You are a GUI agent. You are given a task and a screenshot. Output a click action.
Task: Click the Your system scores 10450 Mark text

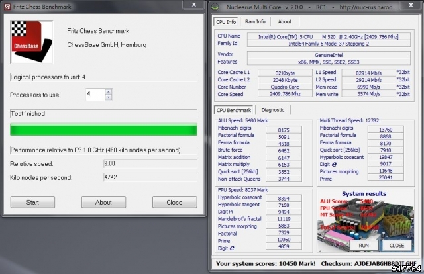point(266,263)
